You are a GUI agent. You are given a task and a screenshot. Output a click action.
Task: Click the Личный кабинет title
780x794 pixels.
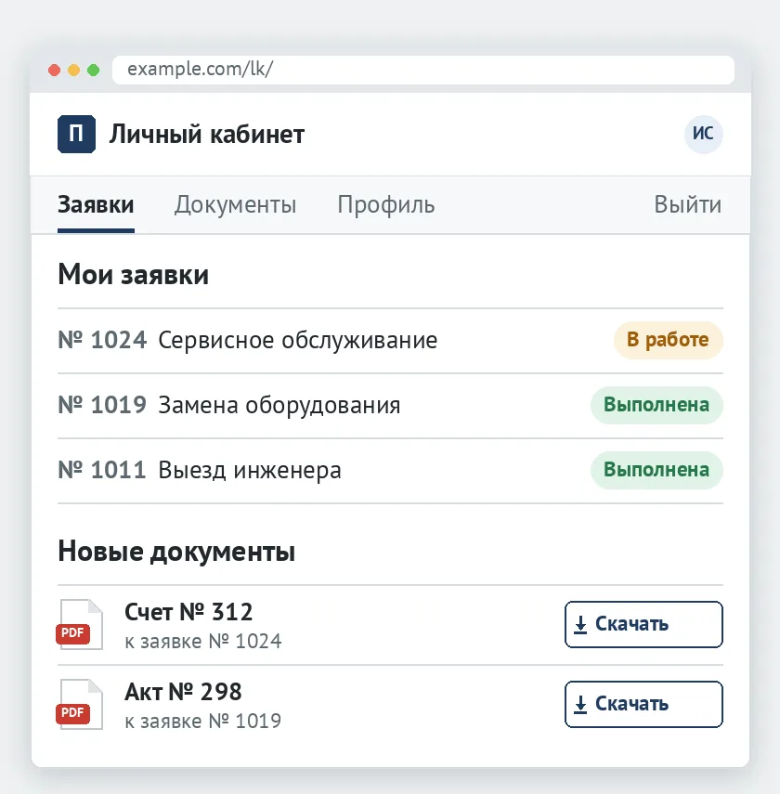coord(207,135)
